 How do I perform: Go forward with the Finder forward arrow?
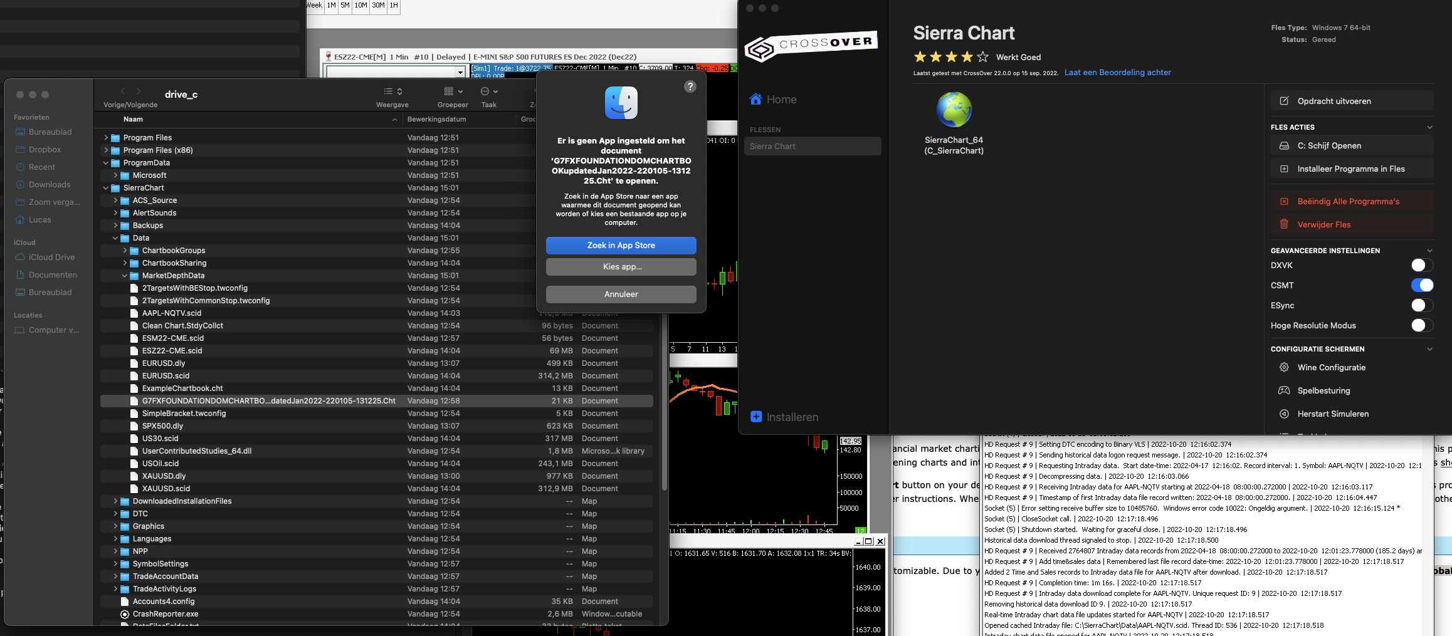[x=139, y=91]
